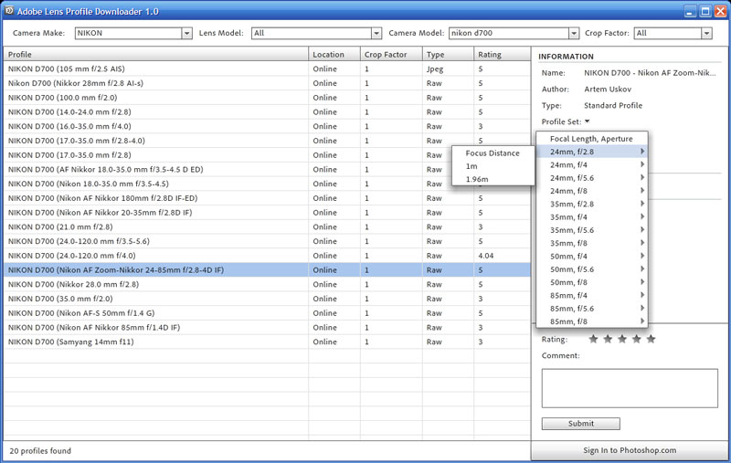731x463 pixels.
Task: Close the Lens Profile Downloader window
Action: point(721,11)
